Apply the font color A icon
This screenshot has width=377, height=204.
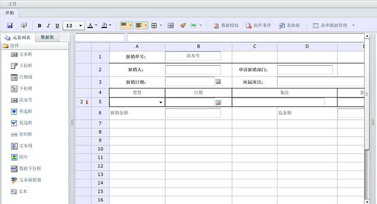[x=90, y=25]
